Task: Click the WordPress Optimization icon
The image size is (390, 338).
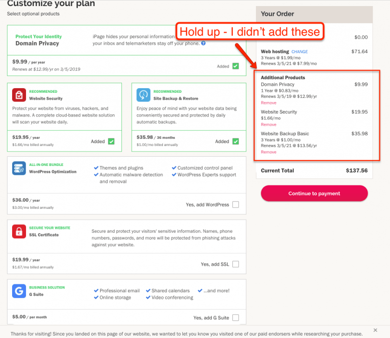Action: click(x=19, y=168)
